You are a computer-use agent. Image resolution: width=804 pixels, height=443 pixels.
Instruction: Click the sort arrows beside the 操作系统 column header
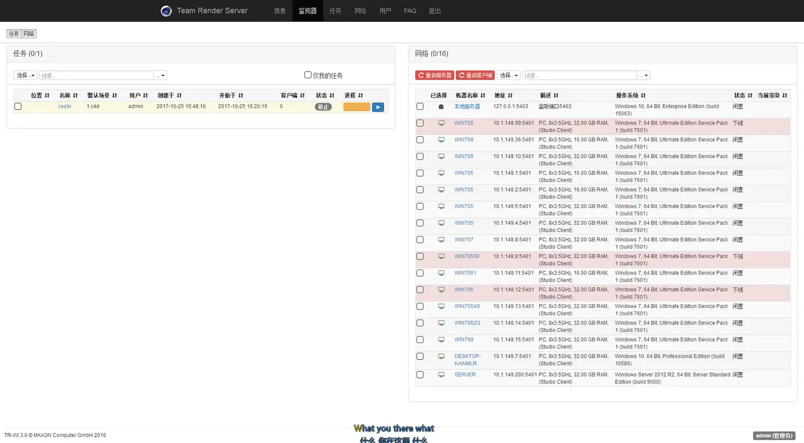[643, 95]
